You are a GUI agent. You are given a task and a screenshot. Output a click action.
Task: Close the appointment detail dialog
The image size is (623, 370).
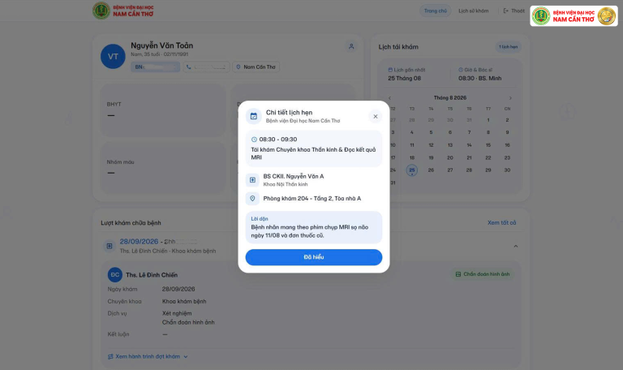click(x=375, y=117)
